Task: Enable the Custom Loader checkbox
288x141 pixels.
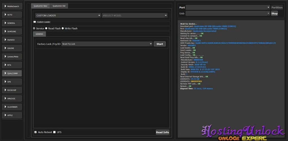Action: click(35, 22)
